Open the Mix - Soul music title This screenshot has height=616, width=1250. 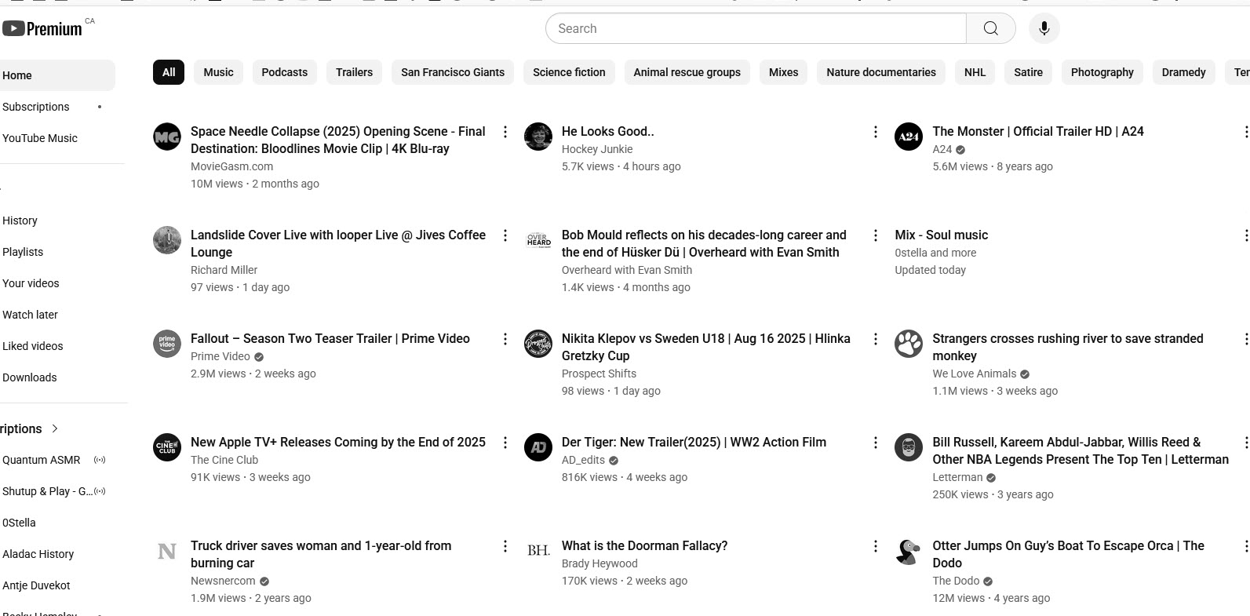coord(941,235)
